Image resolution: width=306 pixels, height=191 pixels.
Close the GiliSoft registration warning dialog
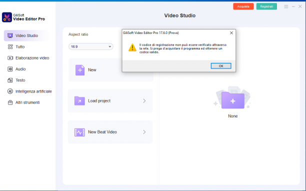[231, 33]
